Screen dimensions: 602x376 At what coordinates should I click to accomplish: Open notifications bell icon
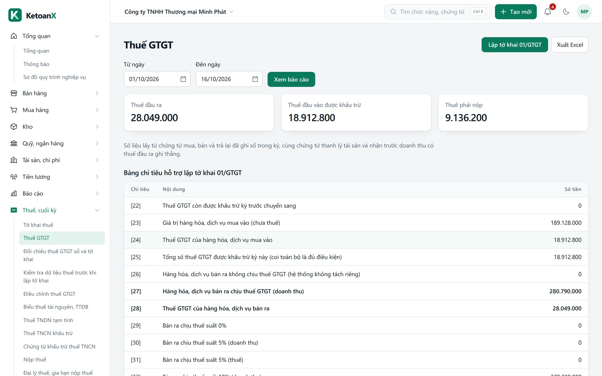547,12
